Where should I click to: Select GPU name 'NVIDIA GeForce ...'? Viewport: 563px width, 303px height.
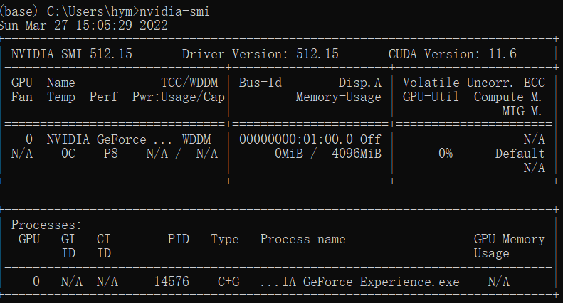coord(109,139)
